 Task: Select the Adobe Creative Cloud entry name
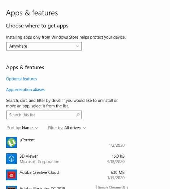click(x=39, y=172)
